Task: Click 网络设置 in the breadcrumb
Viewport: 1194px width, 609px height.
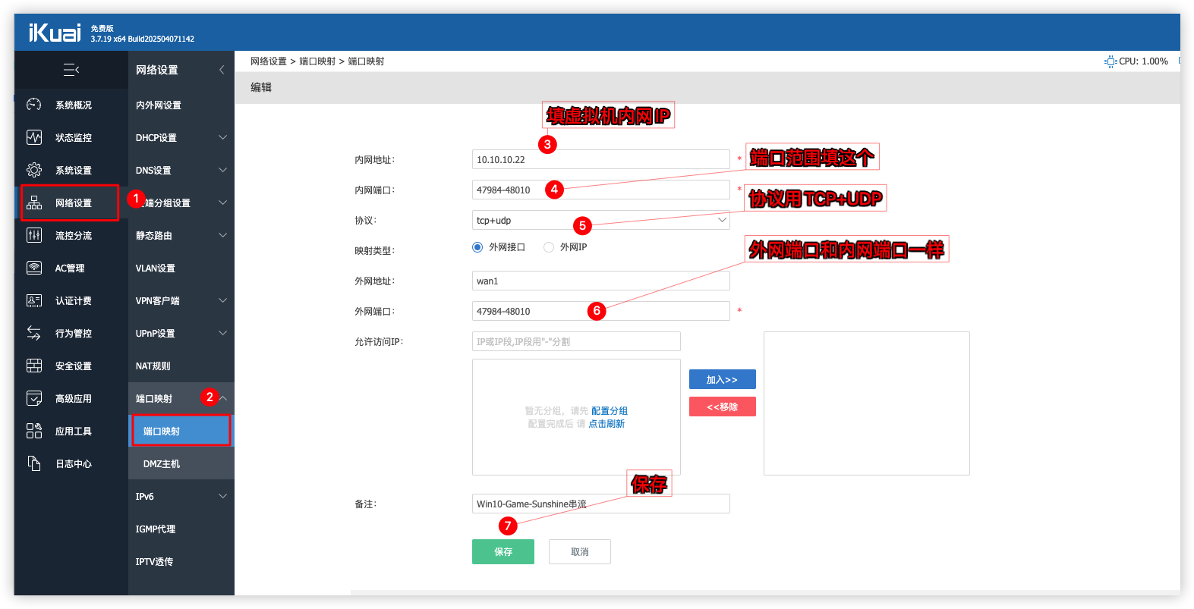Action: tap(269, 61)
